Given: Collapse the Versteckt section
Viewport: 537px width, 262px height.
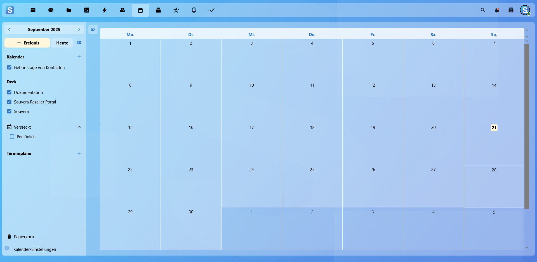Looking at the screenshot, I should pos(79,127).
